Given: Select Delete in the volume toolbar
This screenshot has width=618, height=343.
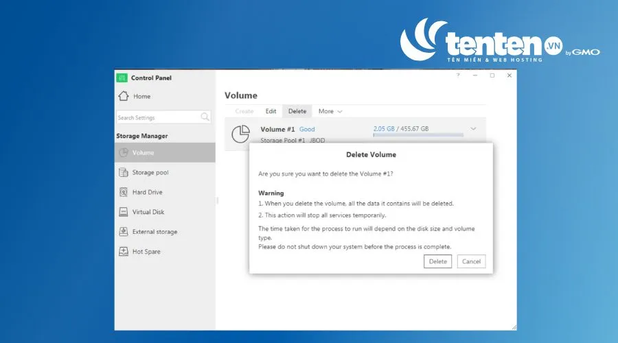Looking at the screenshot, I should [297, 111].
